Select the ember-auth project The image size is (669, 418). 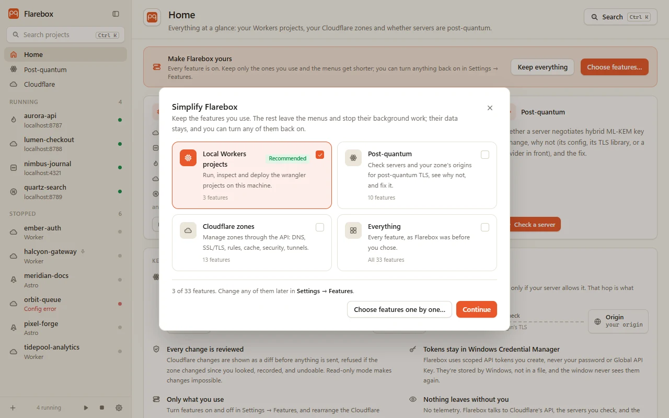click(66, 232)
